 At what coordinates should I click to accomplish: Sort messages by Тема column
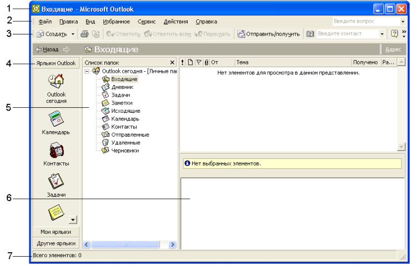click(293, 62)
